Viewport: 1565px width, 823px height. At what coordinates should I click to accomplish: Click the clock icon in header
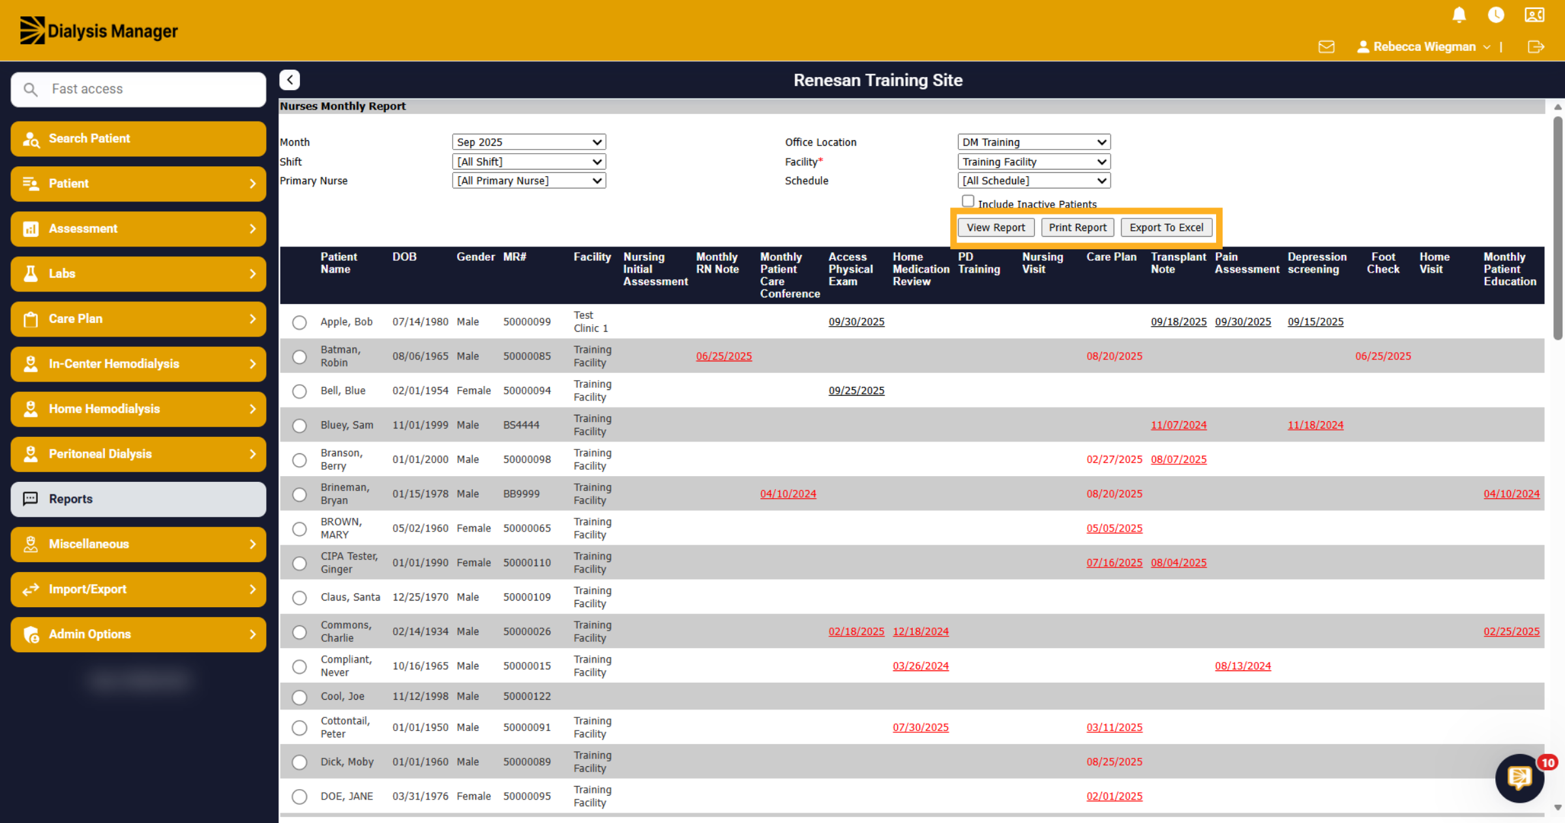(x=1496, y=15)
